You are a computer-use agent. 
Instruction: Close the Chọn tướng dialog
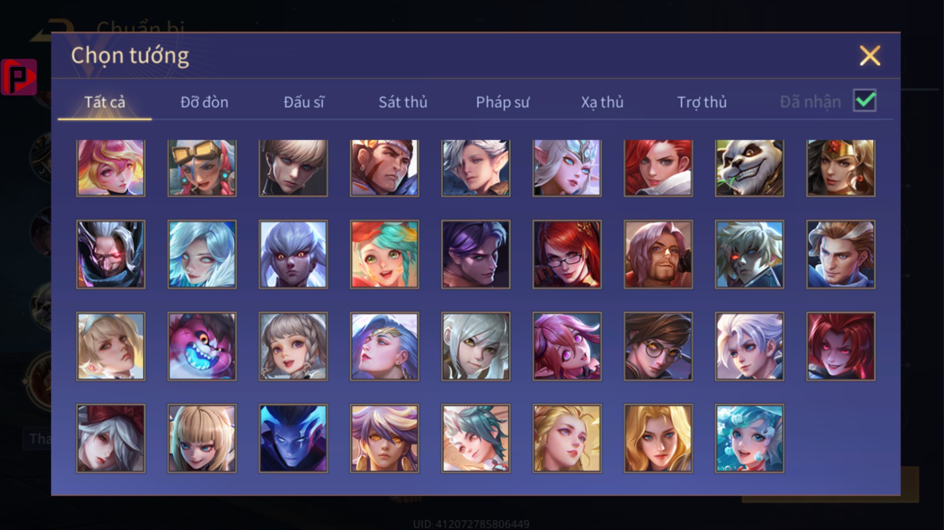(870, 55)
